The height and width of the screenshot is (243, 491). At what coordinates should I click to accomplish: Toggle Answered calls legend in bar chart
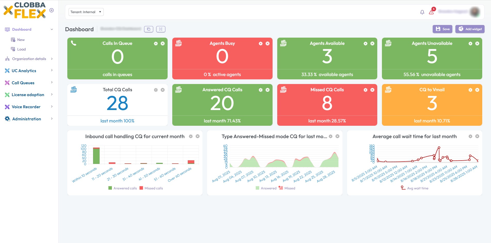122,188
